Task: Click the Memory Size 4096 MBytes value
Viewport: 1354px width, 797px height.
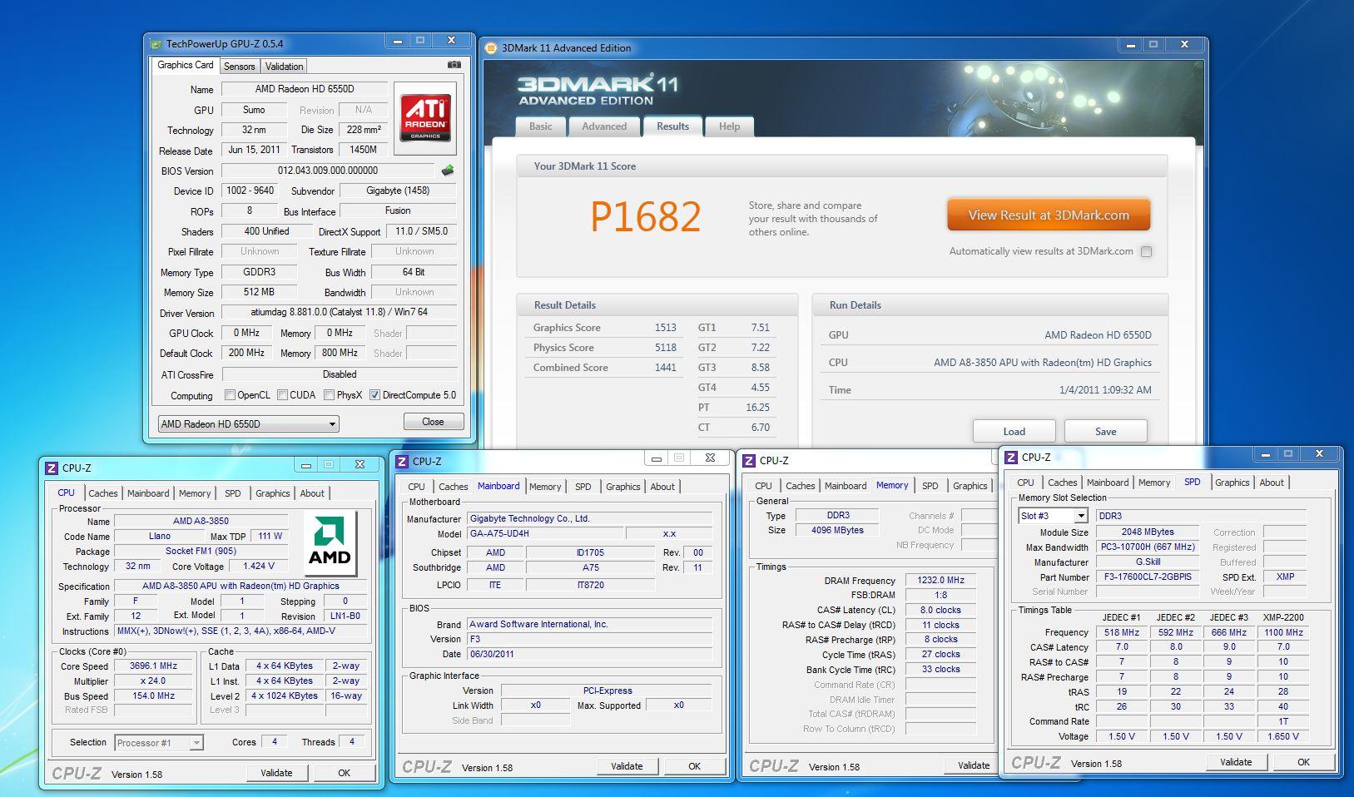Action: click(837, 531)
